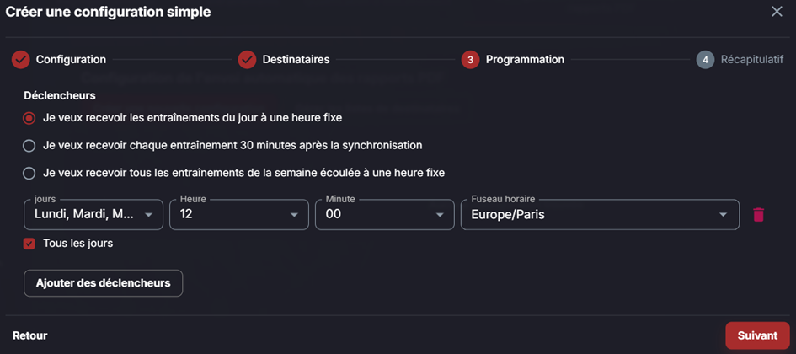Viewport: 796px width, 354px height.
Task: Open the jours dropdown
Action: [93, 215]
